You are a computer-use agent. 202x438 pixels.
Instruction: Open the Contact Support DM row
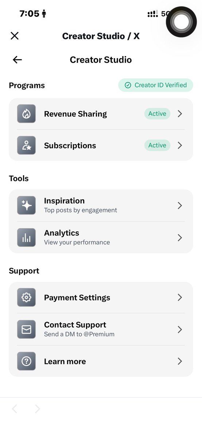coord(101,329)
